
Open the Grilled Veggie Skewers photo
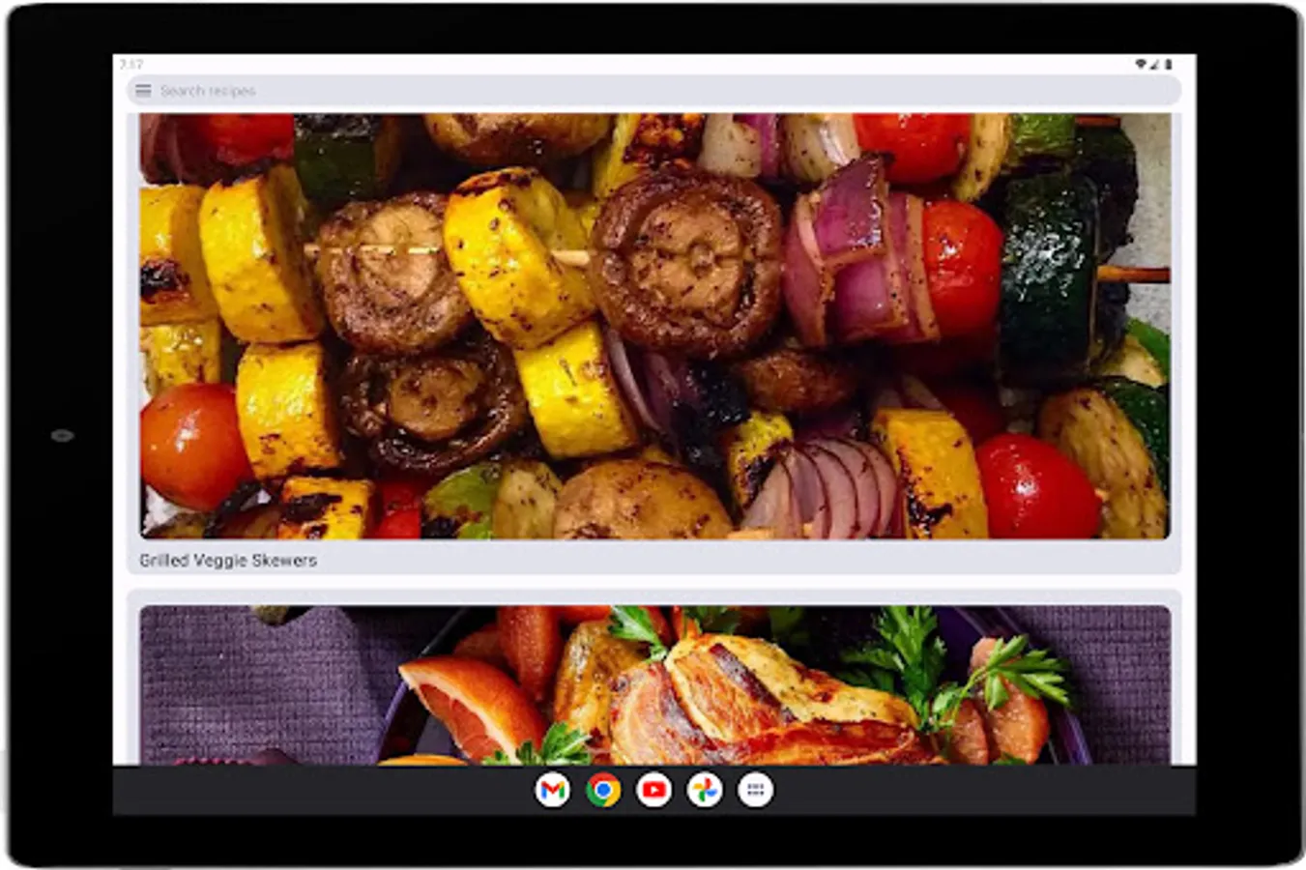[x=654, y=326]
